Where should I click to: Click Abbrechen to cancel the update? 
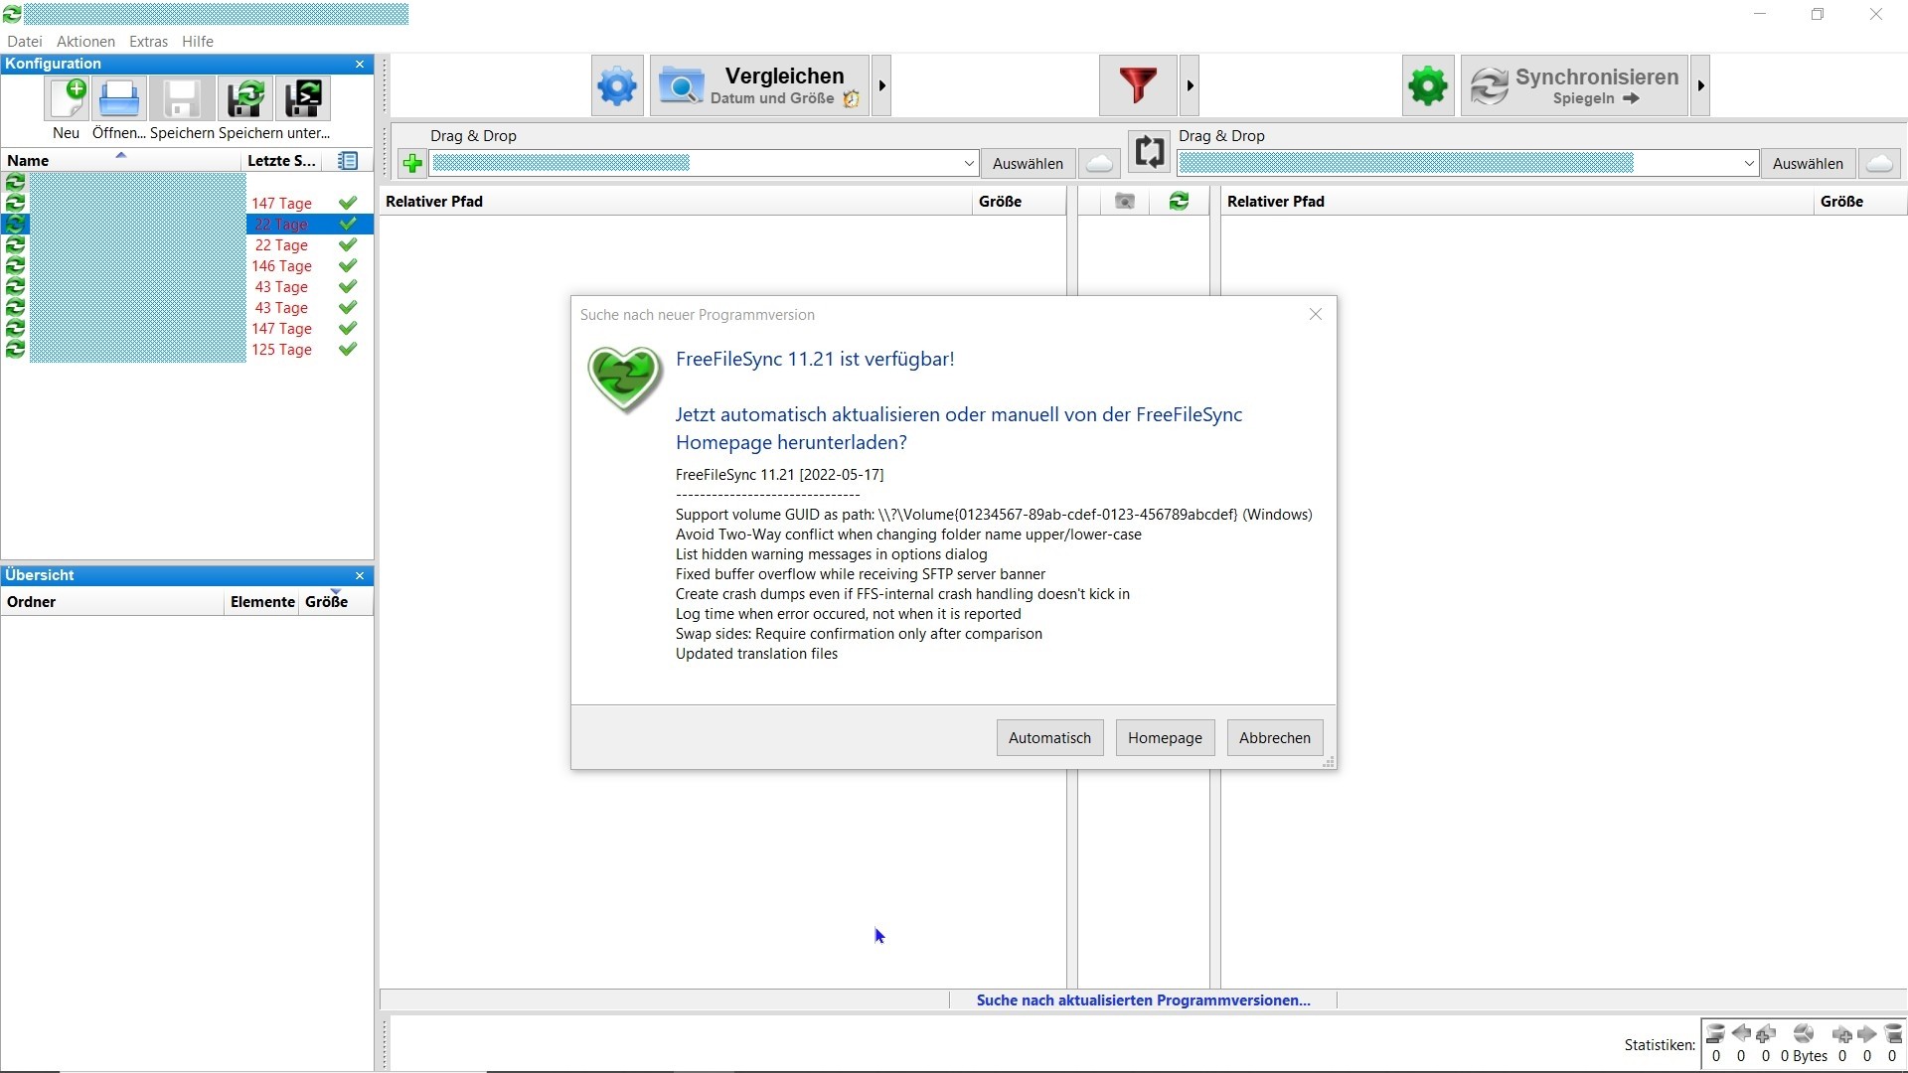(x=1275, y=738)
